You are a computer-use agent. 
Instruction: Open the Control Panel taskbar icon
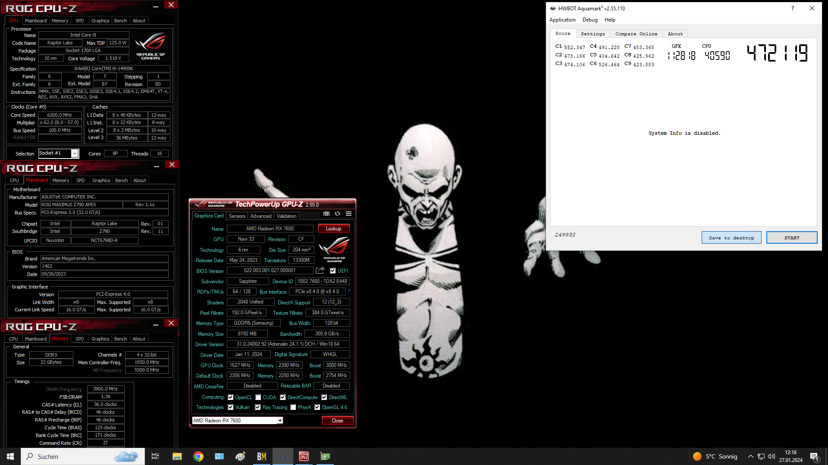220,456
